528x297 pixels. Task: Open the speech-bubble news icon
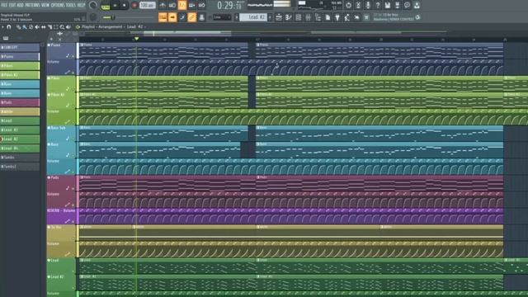point(407,5)
